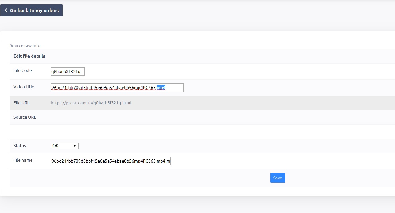Save the file details
This screenshot has height=213, width=395.
tap(277, 178)
